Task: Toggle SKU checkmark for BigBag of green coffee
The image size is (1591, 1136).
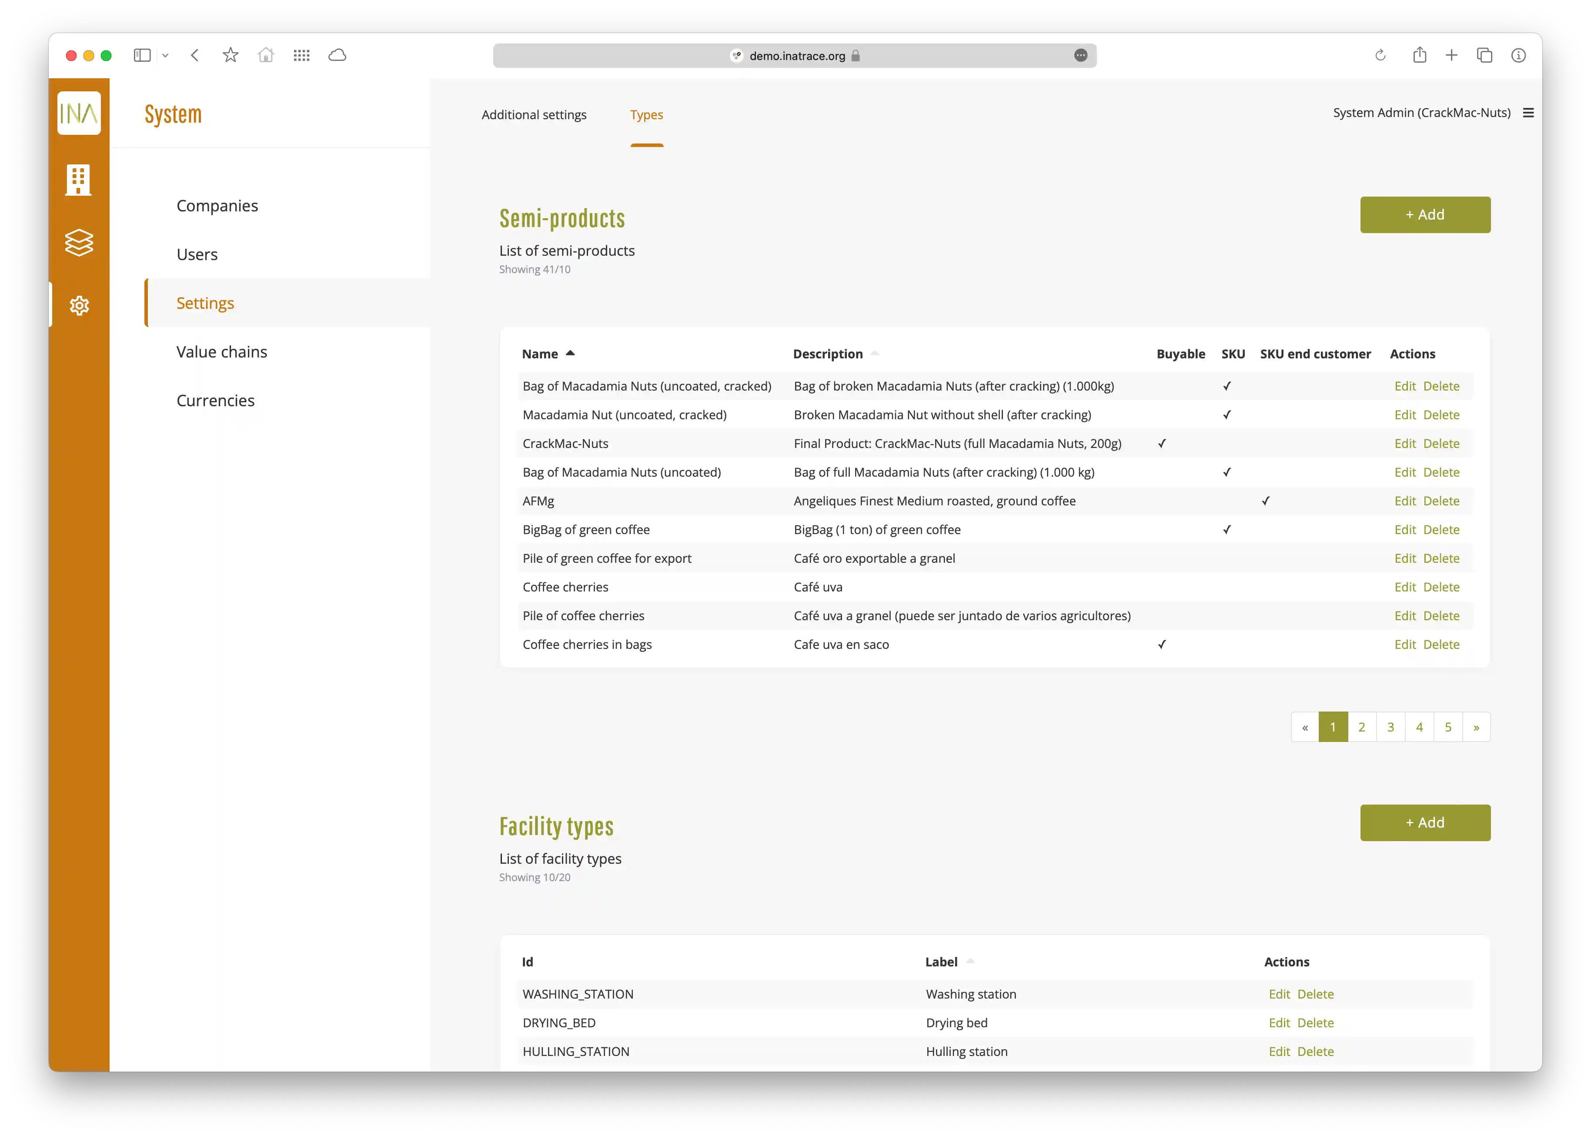Action: pyautogui.click(x=1227, y=530)
